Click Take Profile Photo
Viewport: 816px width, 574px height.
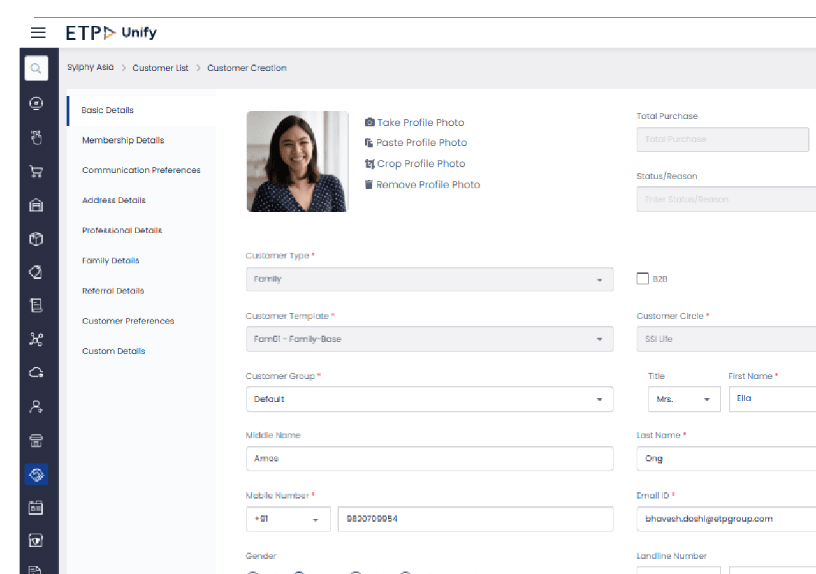[414, 122]
